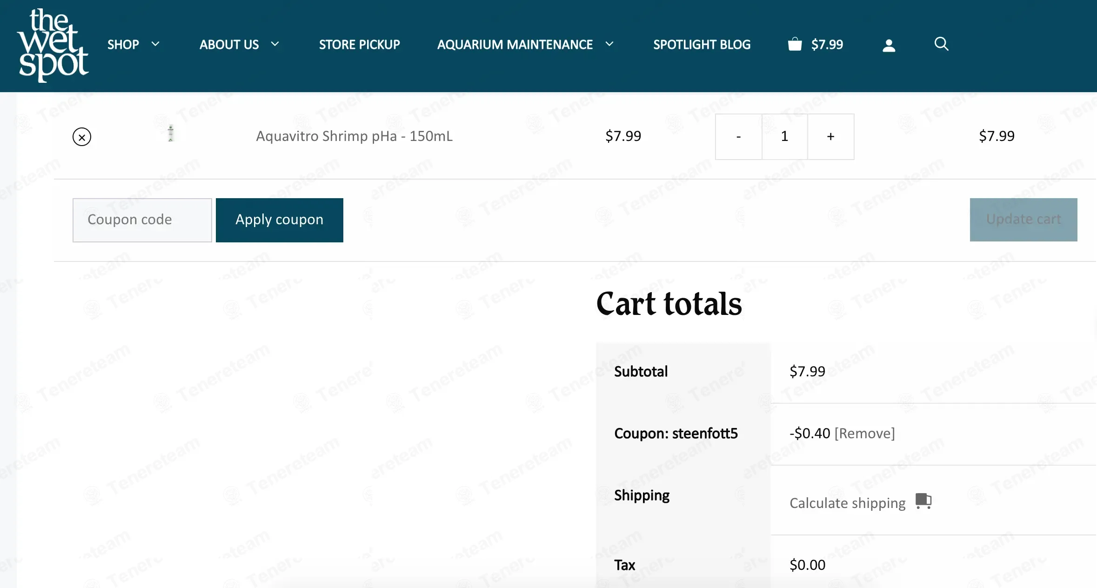The width and height of the screenshot is (1097, 588).
Task: Go to The Wet Spot logo homepage
Action: tap(53, 45)
